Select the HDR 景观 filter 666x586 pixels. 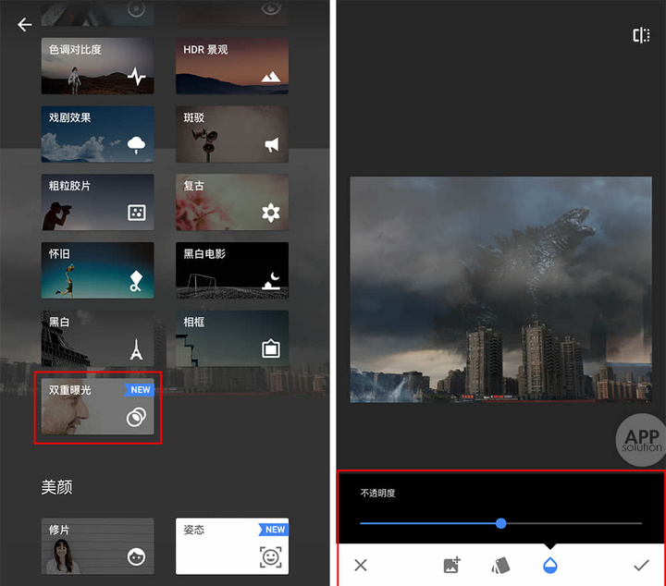pyautogui.click(x=231, y=66)
